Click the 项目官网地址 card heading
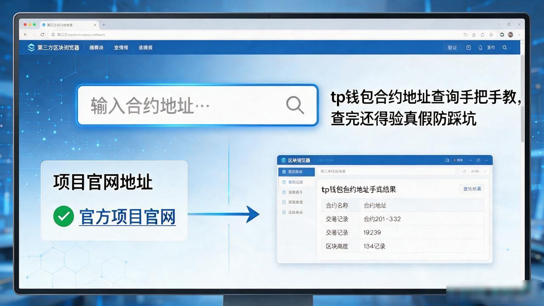The image size is (544, 306). pyautogui.click(x=103, y=183)
